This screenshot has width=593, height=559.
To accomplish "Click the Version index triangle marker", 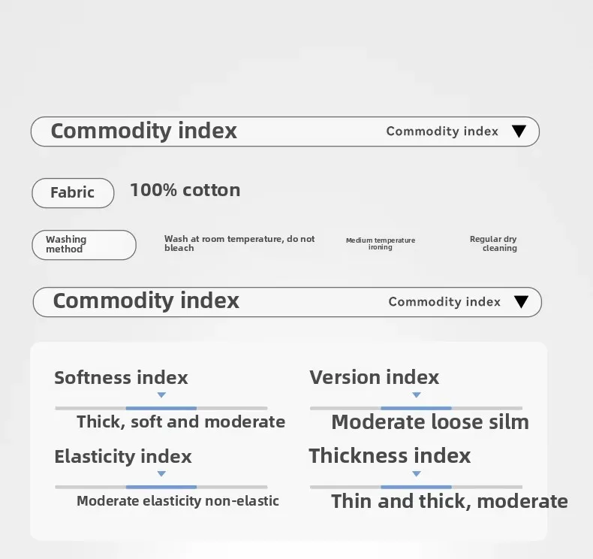I will (417, 395).
